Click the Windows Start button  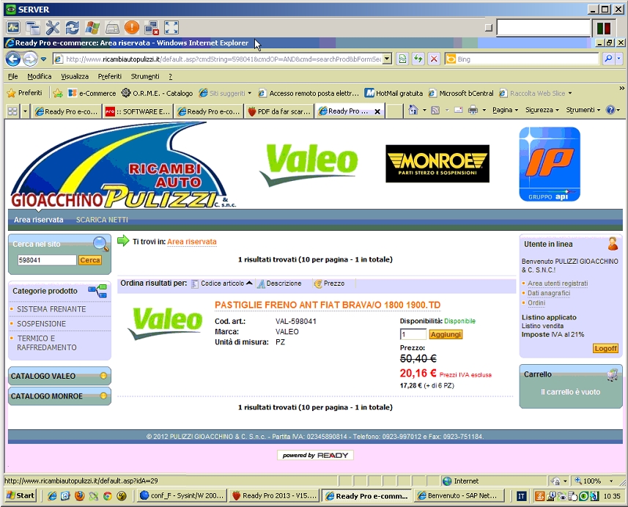tap(21, 495)
